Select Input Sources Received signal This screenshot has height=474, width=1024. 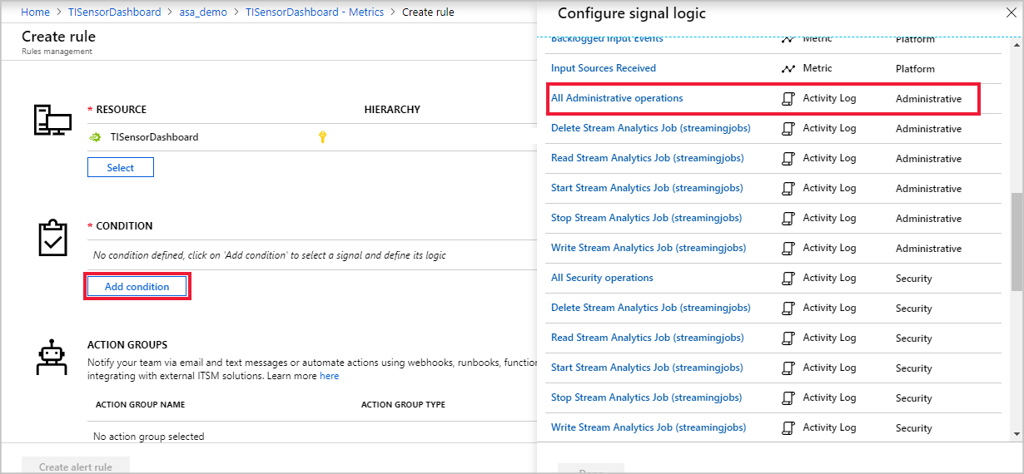604,68
